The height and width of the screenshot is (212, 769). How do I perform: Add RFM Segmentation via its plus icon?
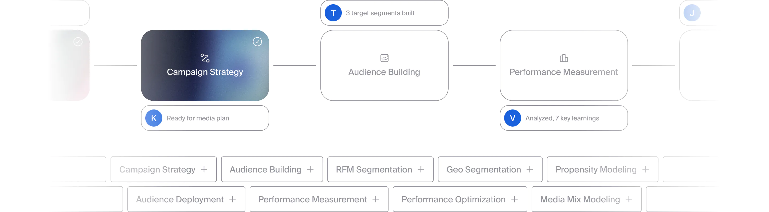(x=421, y=169)
